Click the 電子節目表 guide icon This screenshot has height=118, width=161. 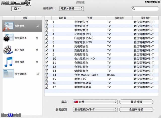[8, 74]
